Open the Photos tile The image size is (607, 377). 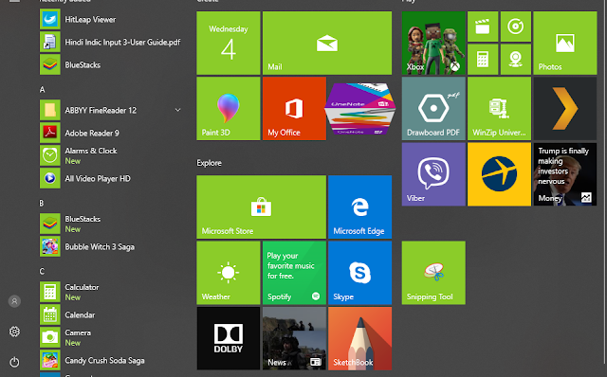click(x=565, y=43)
